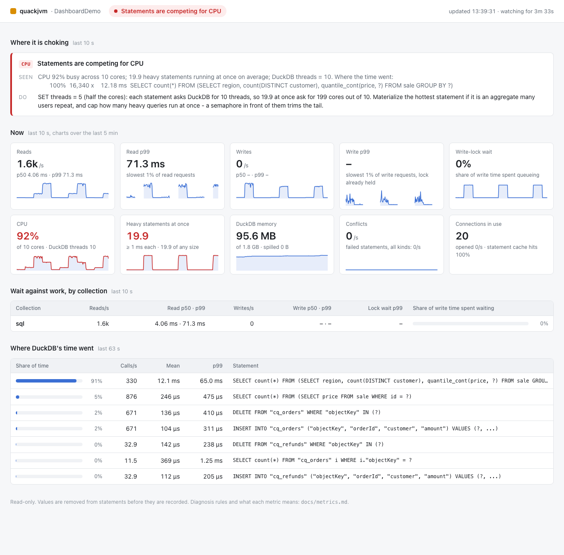Screen dimensions: 564x555
Task: Open the Writes metric card
Action: [x=282, y=176]
